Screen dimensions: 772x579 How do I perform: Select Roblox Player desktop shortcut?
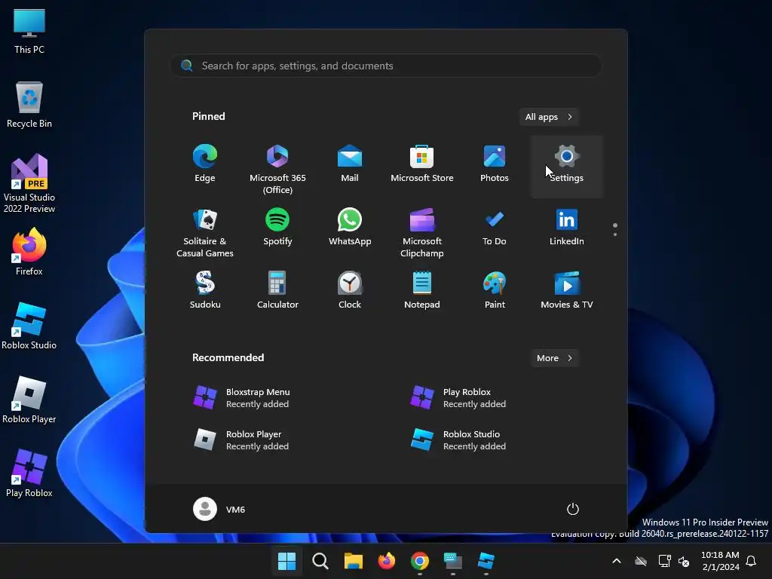(29, 400)
